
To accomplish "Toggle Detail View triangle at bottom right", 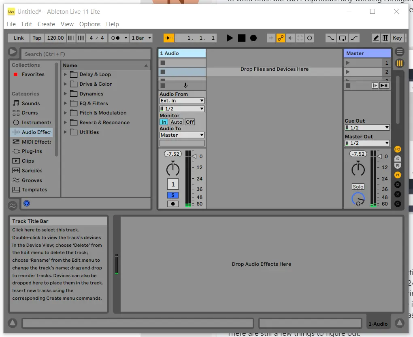I will (x=400, y=323).
